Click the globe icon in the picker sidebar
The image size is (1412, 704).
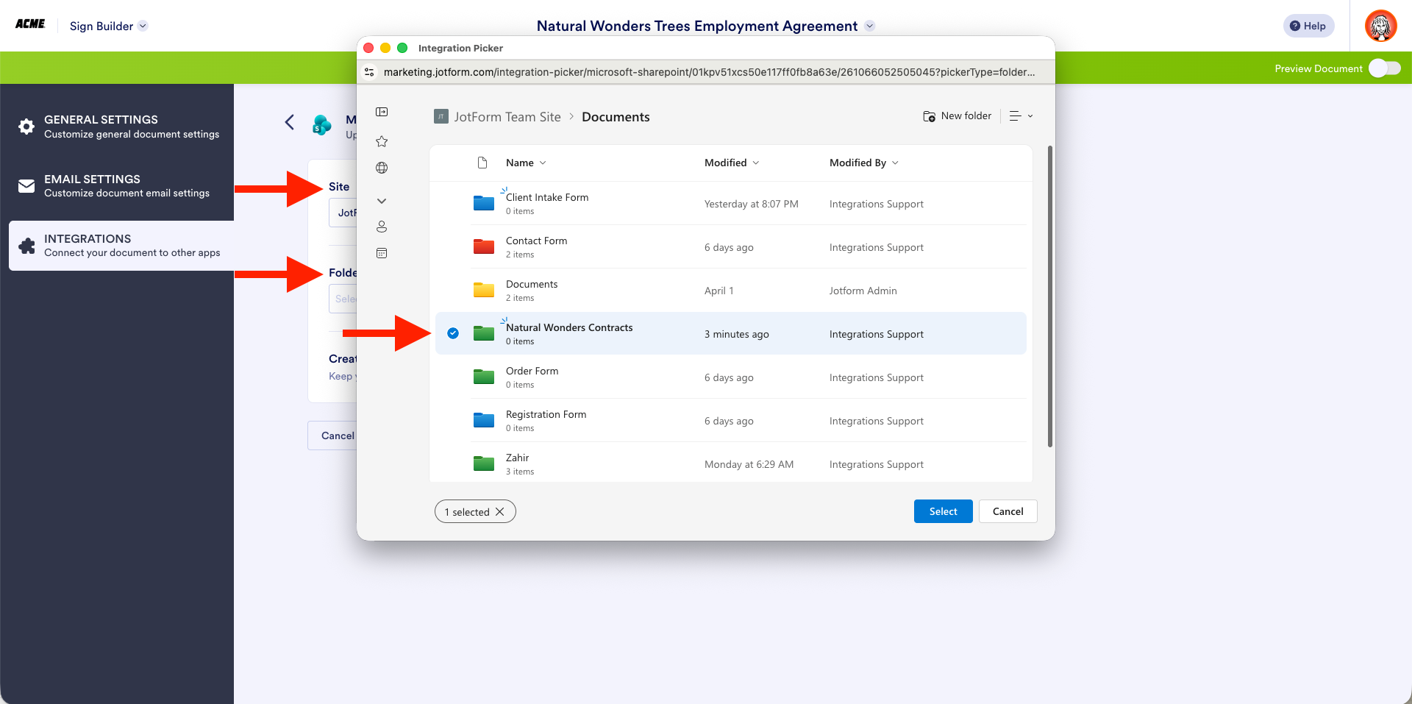click(382, 168)
